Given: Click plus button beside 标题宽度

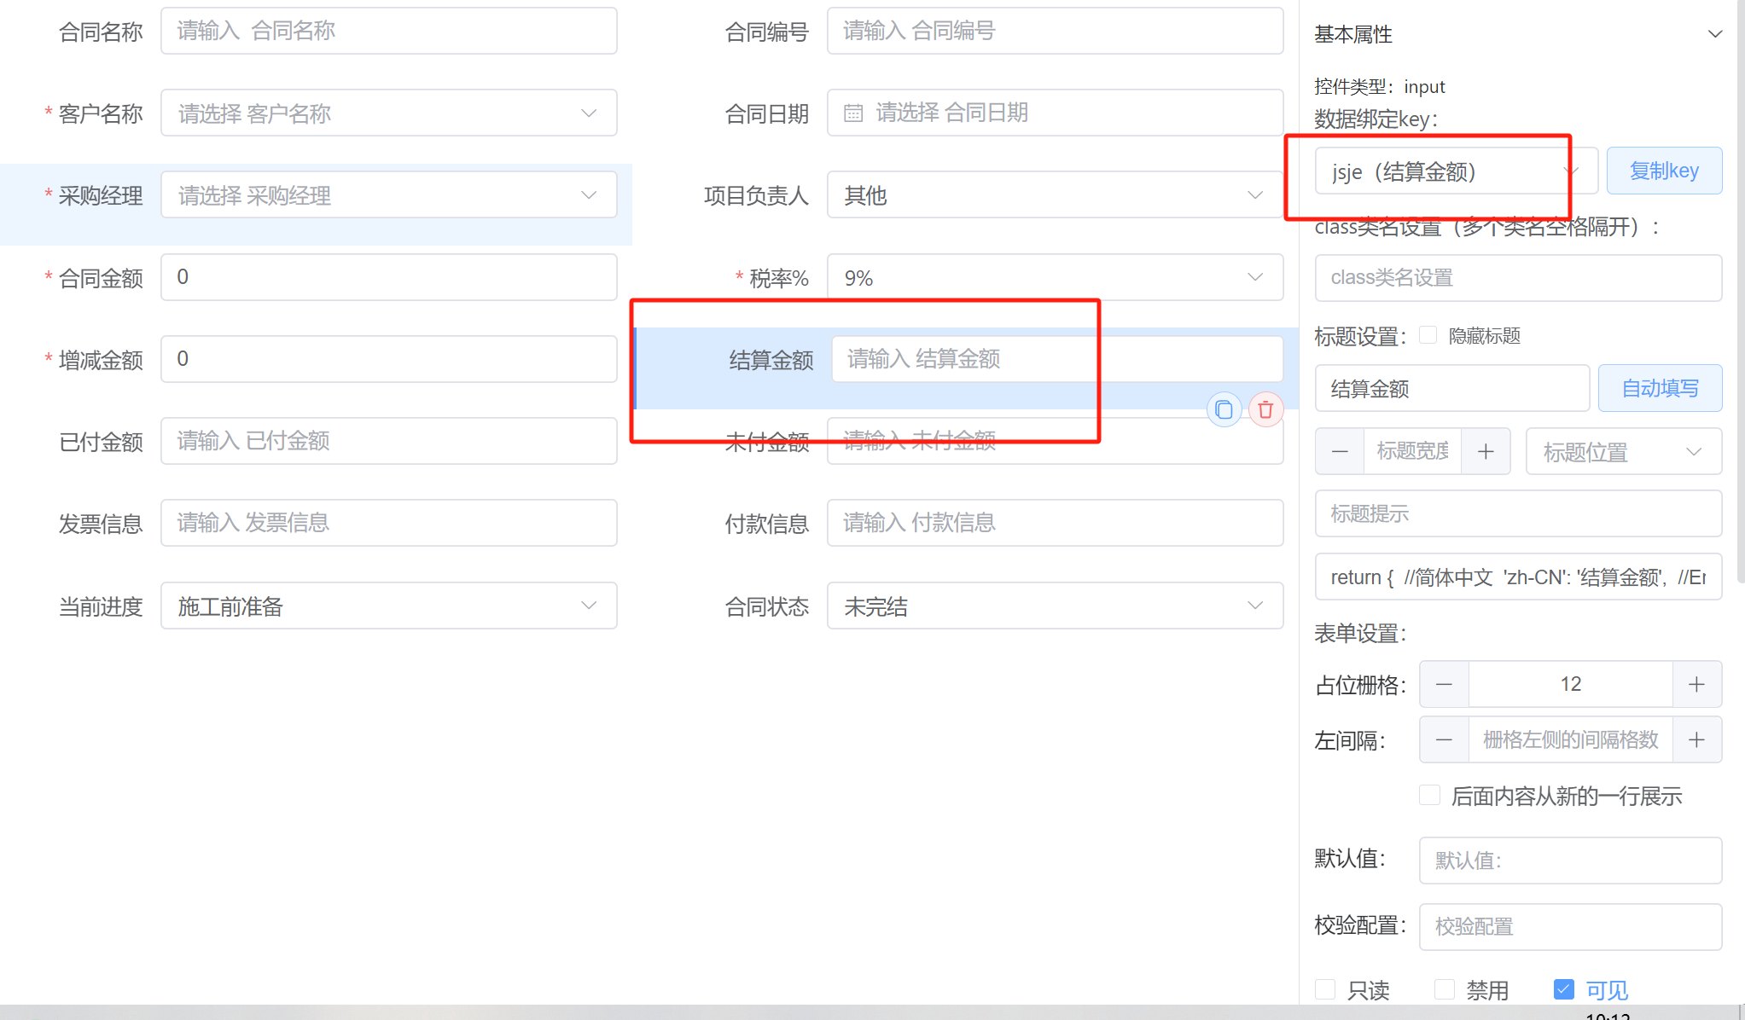Looking at the screenshot, I should pos(1486,451).
